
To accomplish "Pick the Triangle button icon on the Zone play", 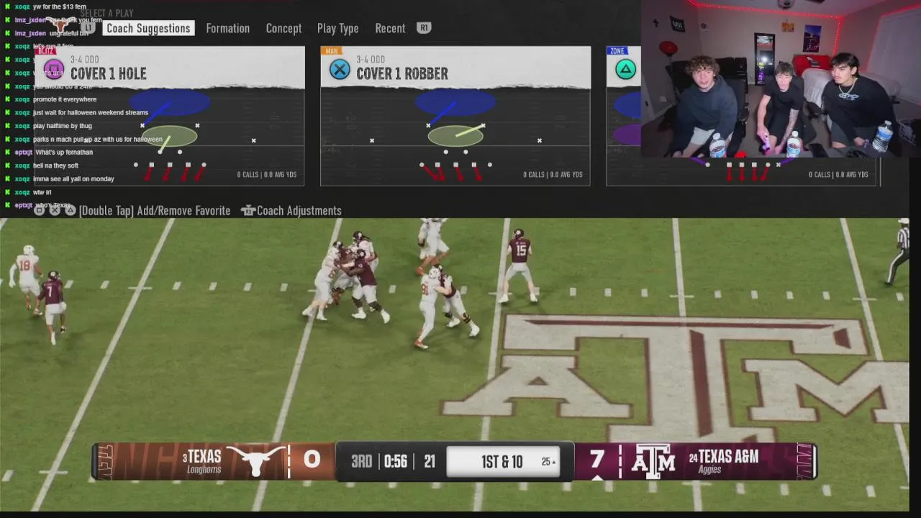I will pos(625,70).
